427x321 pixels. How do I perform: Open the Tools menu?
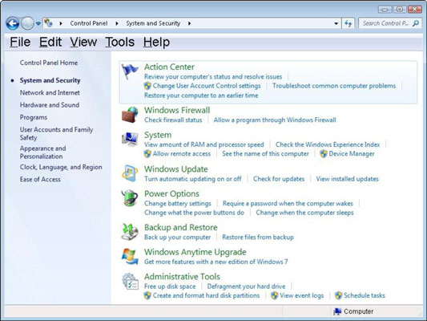pos(120,43)
